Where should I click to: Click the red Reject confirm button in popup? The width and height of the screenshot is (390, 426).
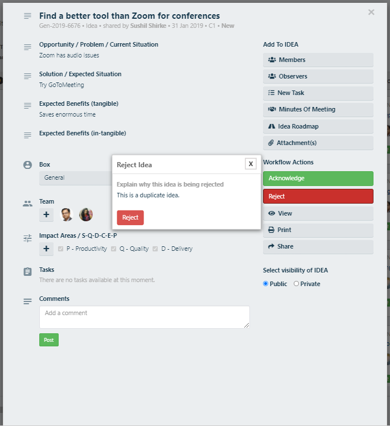tap(130, 217)
